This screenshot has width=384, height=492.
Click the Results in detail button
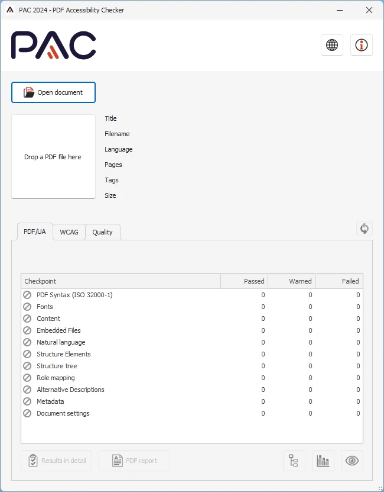56,461
